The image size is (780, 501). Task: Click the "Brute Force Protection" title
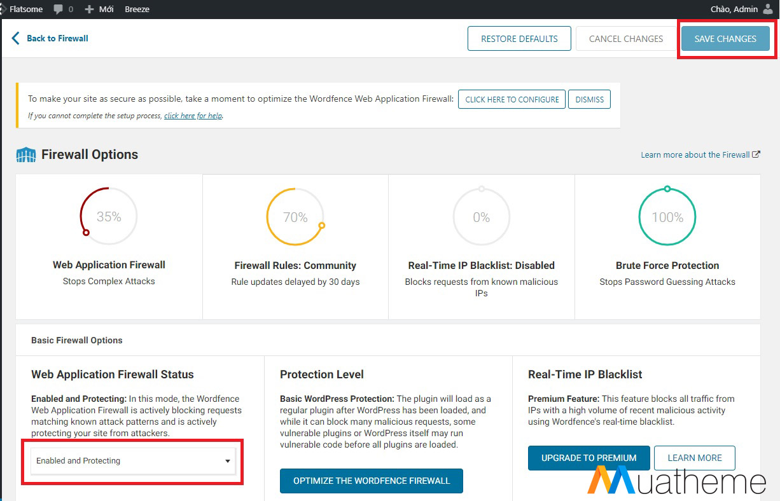click(x=667, y=266)
